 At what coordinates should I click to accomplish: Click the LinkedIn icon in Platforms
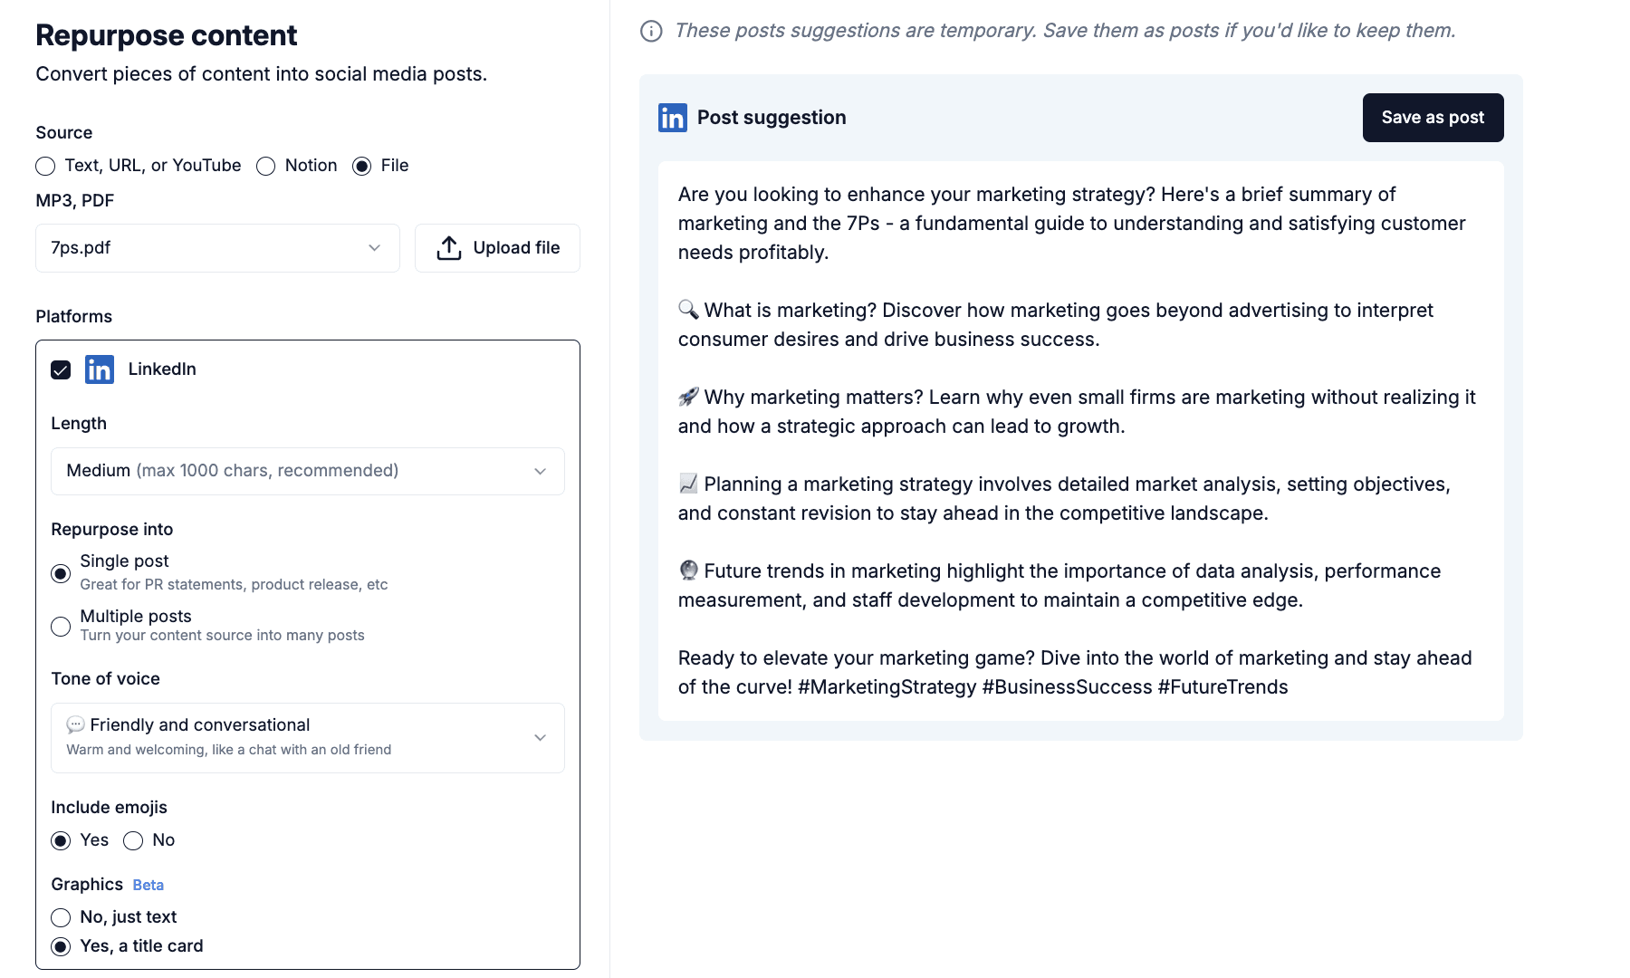click(100, 369)
